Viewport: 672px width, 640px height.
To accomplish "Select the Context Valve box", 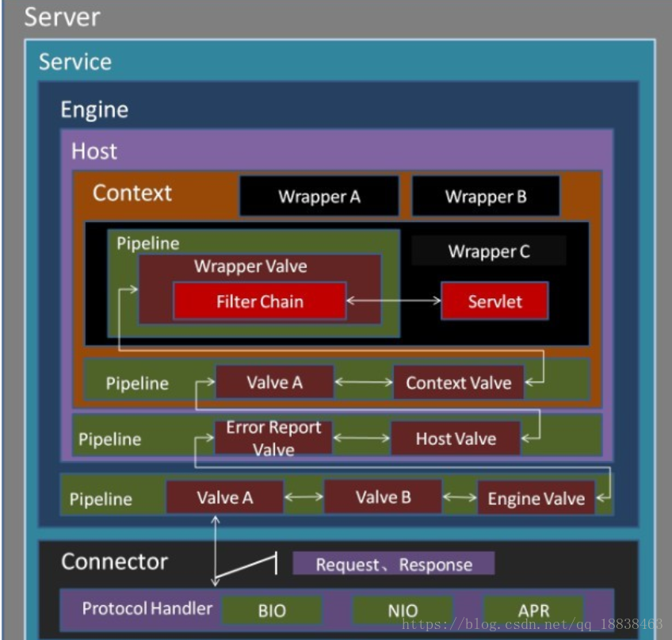I will click(x=459, y=382).
